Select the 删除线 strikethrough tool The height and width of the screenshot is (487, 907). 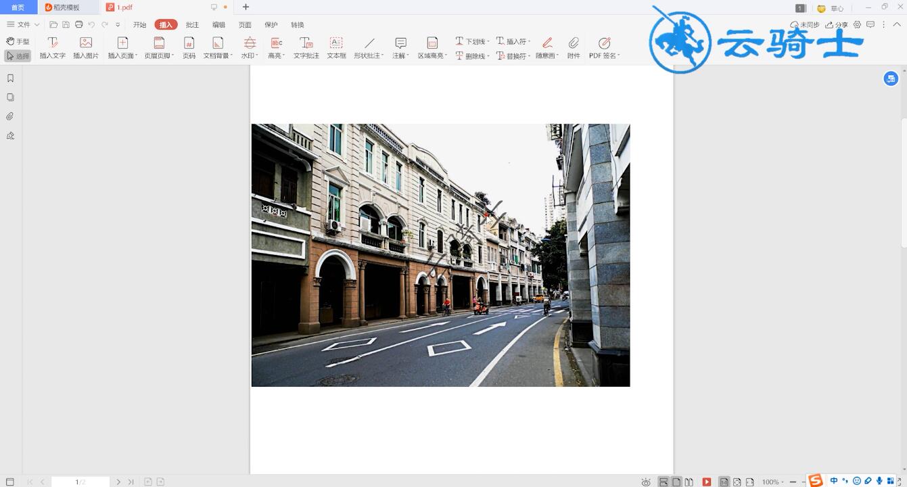click(x=471, y=56)
